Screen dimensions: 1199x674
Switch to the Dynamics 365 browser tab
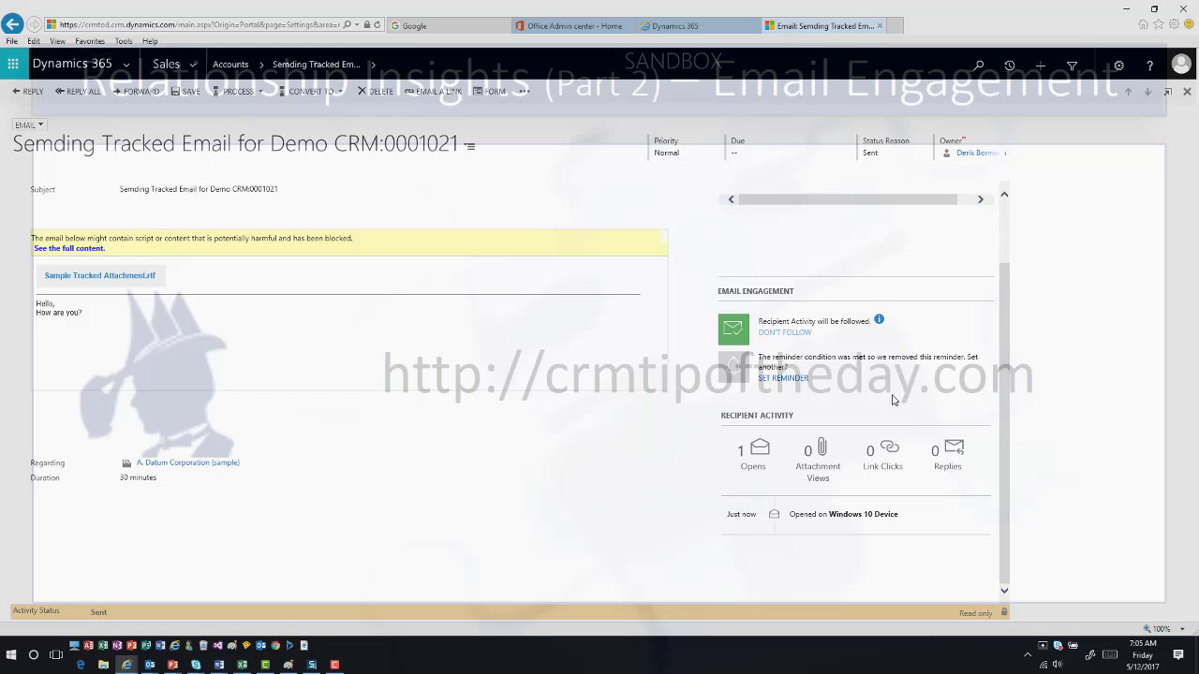(x=698, y=25)
